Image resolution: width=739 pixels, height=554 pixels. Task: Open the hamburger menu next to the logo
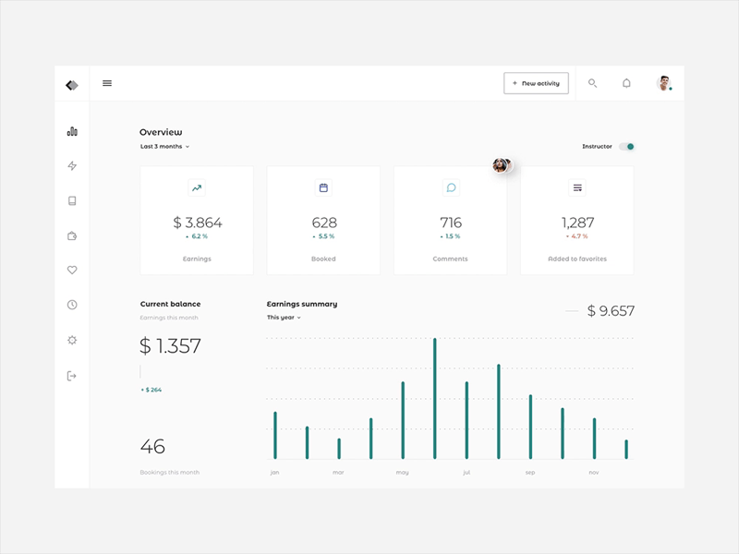coord(107,83)
